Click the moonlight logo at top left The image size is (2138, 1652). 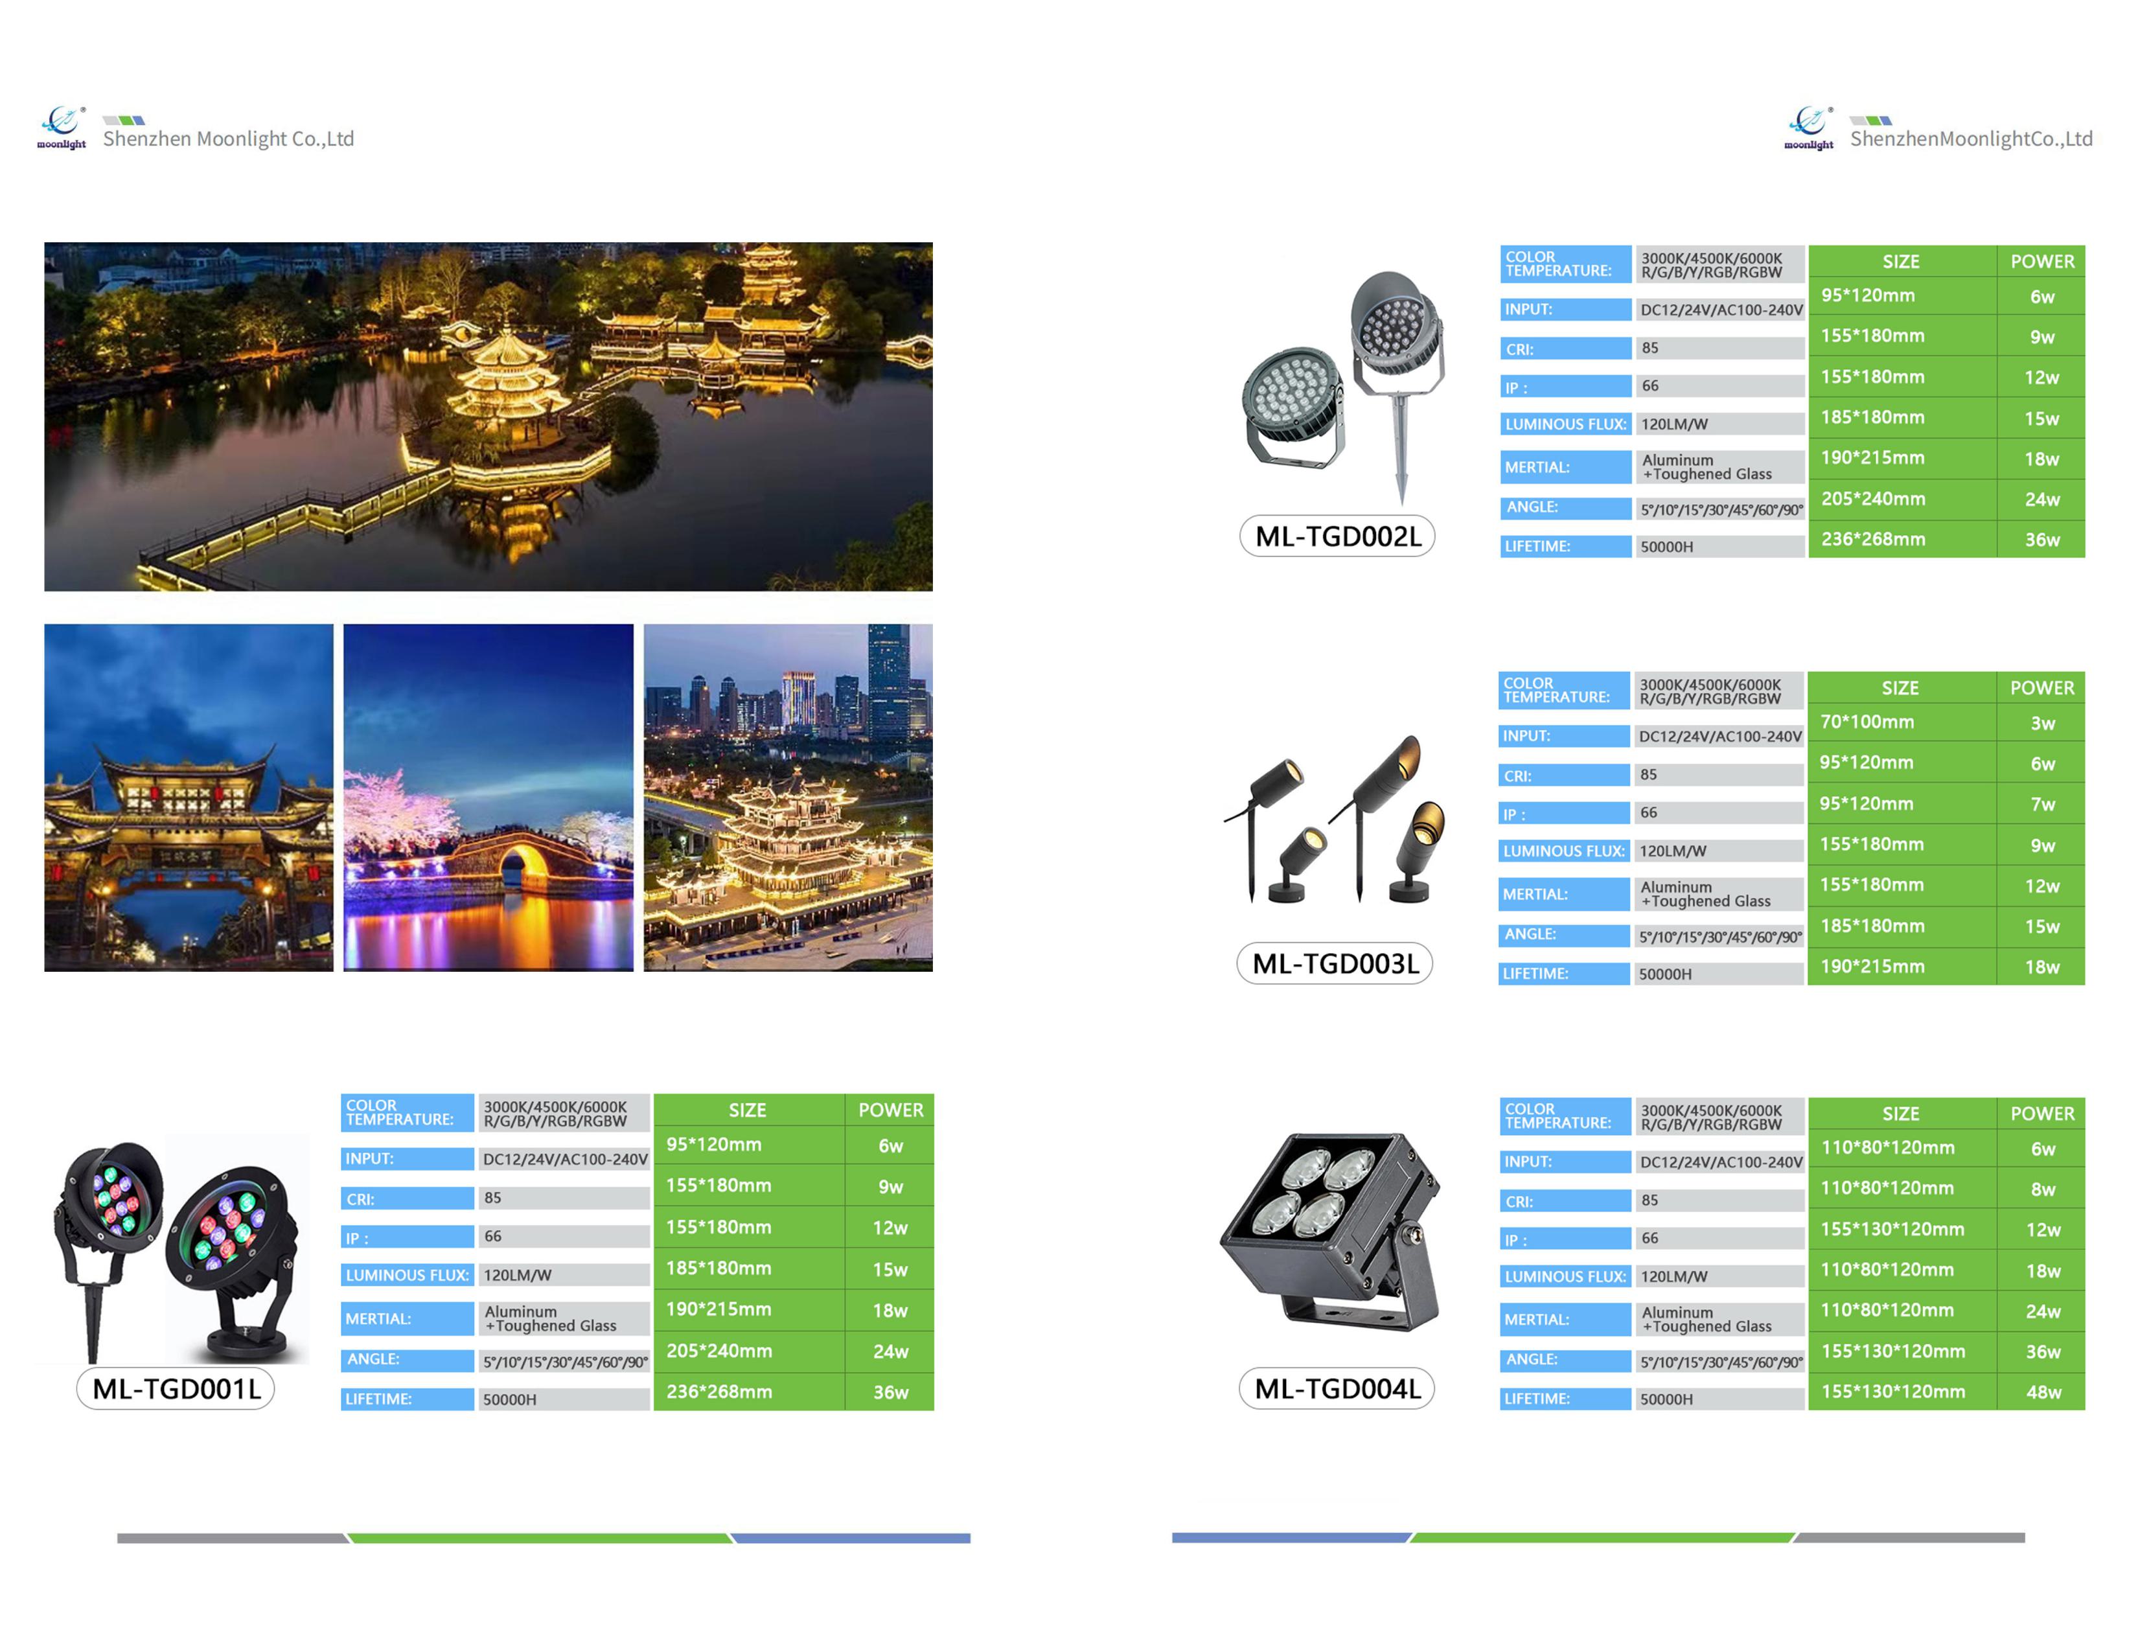pos(62,128)
